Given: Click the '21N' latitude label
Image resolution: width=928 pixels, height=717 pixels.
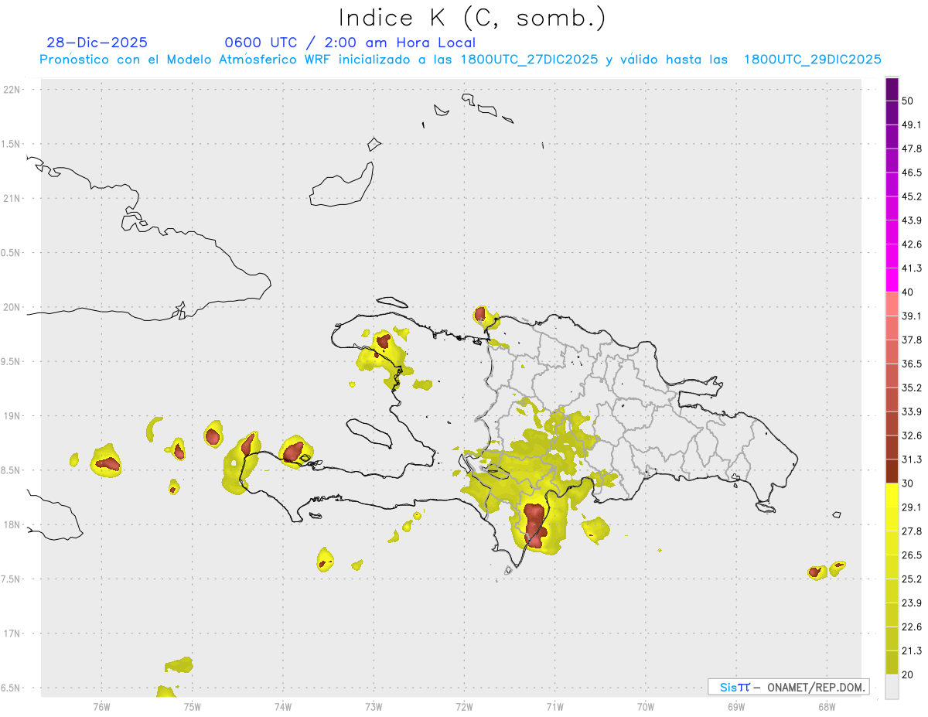Looking at the screenshot, I should coord(12,198).
